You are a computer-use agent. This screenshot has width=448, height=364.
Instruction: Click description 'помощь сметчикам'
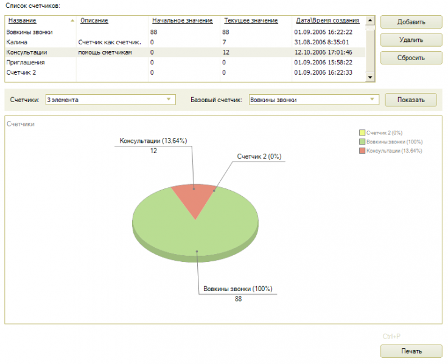(105, 52)
